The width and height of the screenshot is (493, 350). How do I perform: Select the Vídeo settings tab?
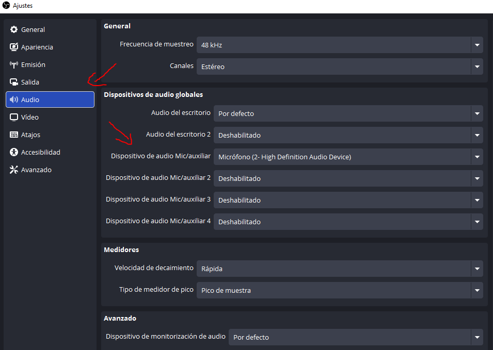(50, 117)
